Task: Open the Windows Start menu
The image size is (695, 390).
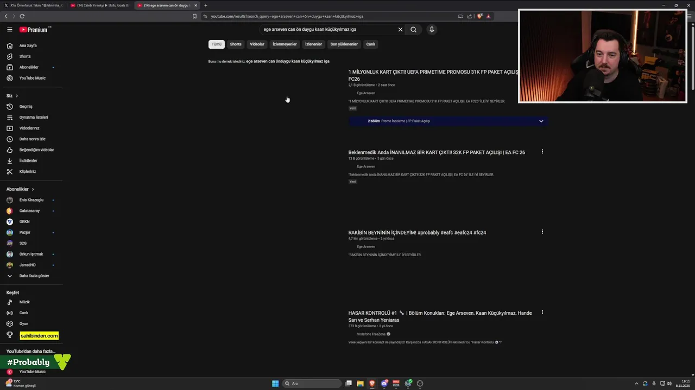Action: tap(275, 383)
